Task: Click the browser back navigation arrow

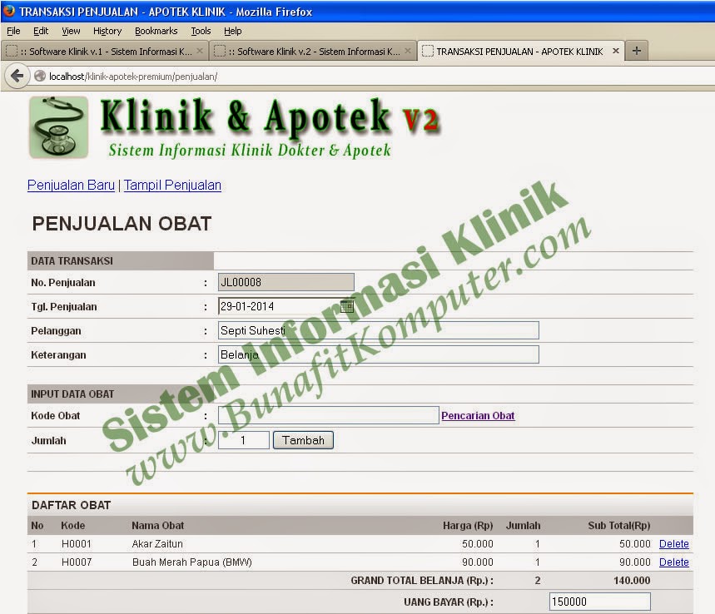Action: pos(17,76)
